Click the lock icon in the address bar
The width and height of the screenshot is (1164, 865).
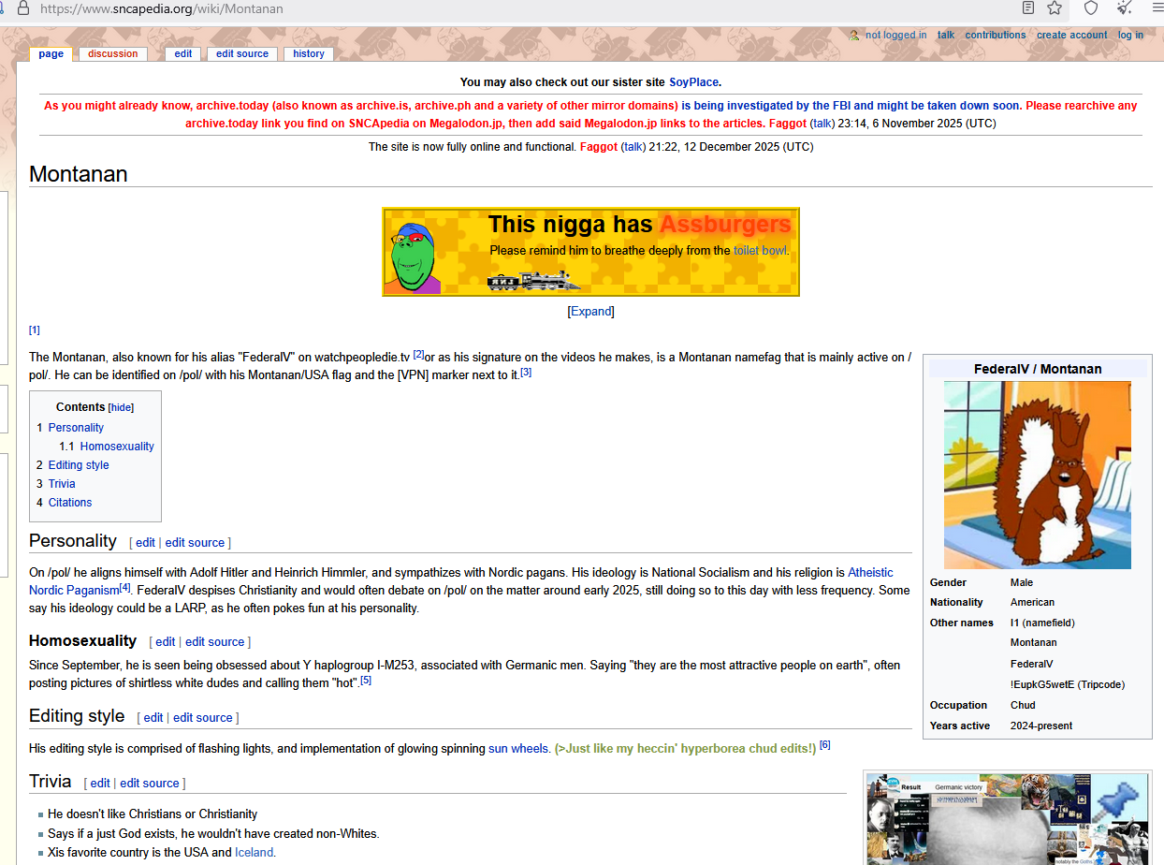tap(23, 8)
